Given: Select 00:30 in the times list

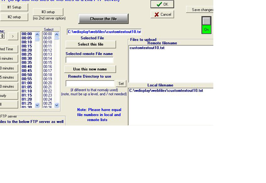Looking at the screenshot, I should point(27,58).
